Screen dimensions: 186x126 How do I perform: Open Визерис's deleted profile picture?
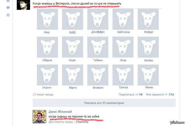pos(98,75)
